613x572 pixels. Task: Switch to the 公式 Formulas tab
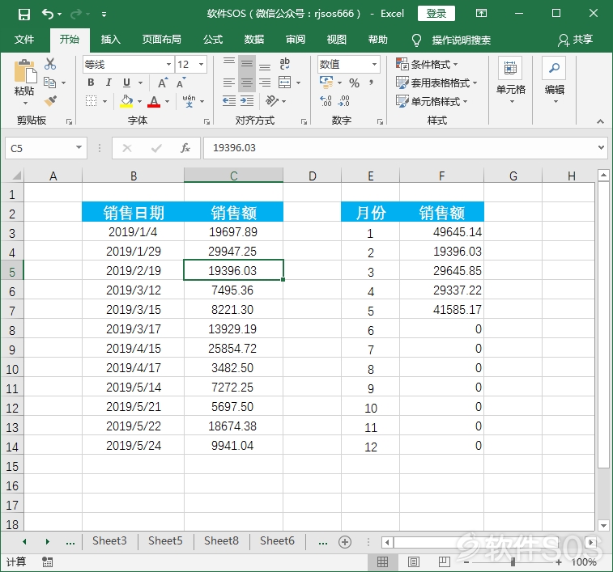(x=213, y=40)
